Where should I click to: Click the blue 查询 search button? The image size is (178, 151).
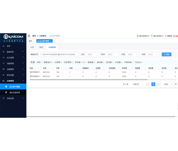click(x=166, y=54)
